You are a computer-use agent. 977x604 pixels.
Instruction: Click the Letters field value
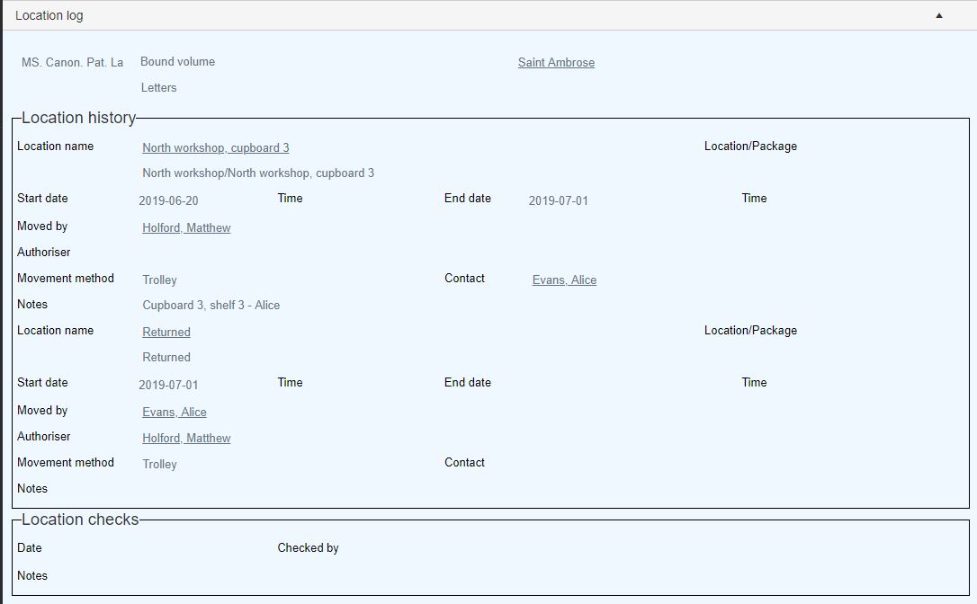[158, 88]
